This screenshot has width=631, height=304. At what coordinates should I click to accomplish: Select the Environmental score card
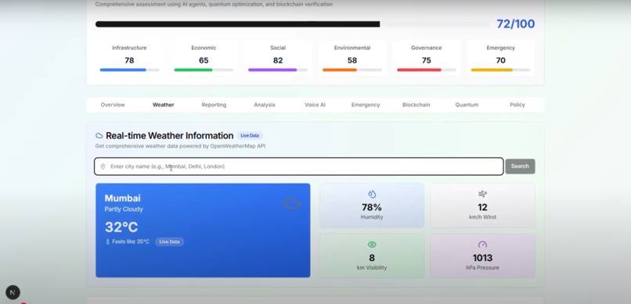point(352,59)
